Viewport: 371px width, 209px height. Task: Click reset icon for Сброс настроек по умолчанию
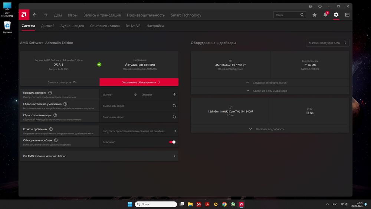pyautogui.click(x=174, y=106)
